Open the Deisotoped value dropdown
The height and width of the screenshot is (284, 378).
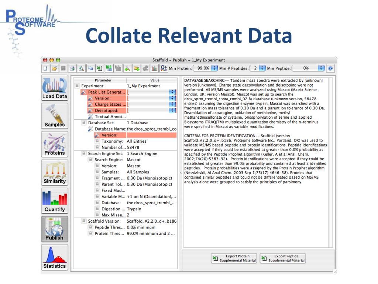click(152, 111)
